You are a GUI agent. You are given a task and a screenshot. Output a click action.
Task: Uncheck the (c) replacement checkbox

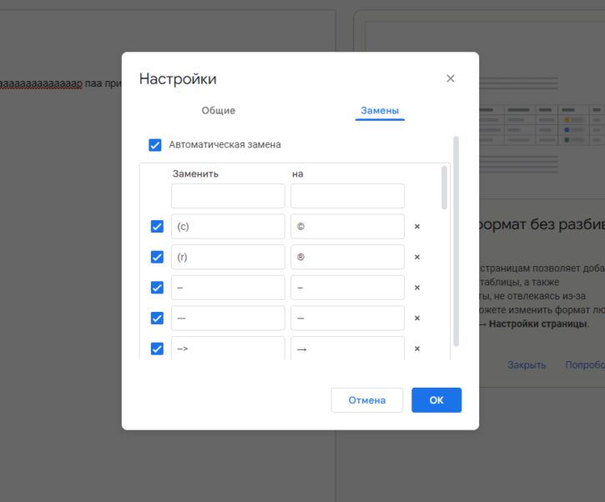157,227
